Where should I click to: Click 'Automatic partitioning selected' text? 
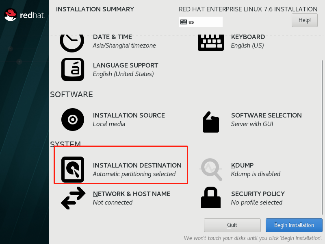coord(134,174)
